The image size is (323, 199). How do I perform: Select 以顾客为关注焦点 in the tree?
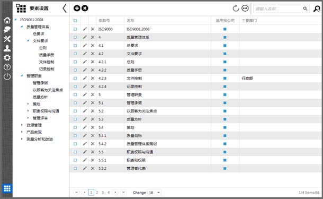click(x=48, y=90)
